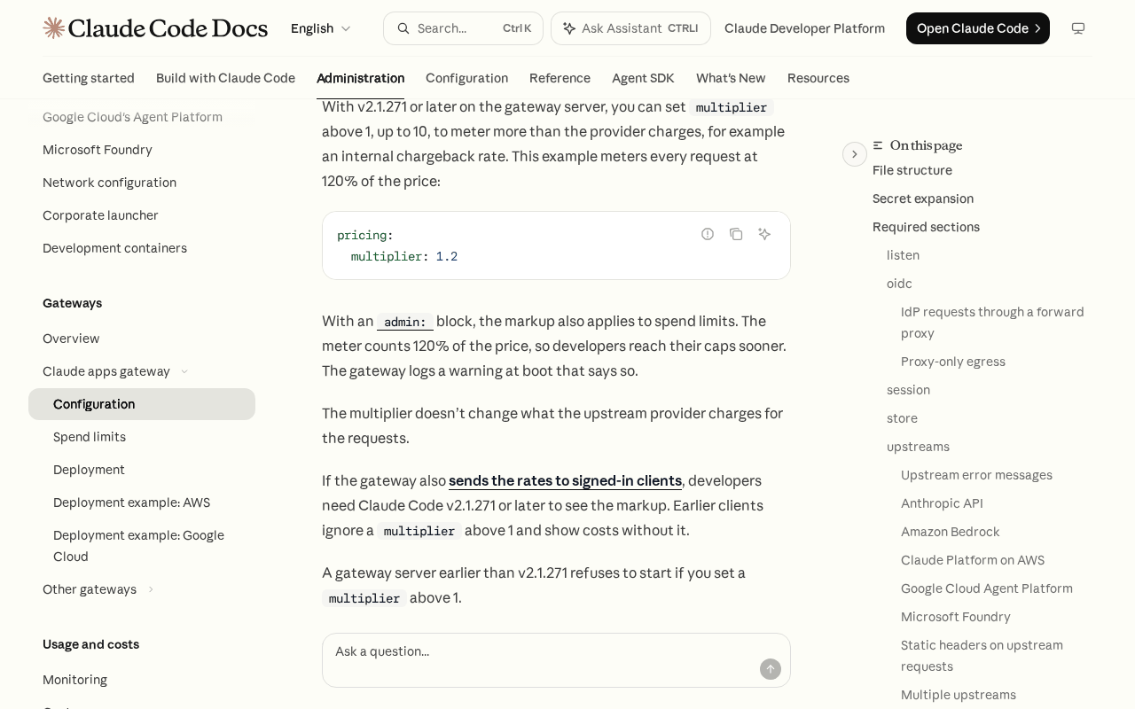1135x709 pixels.
Task: Jump to IdP requests through a forward proxy
Action: pyautogui.click(x=992, y=323)
